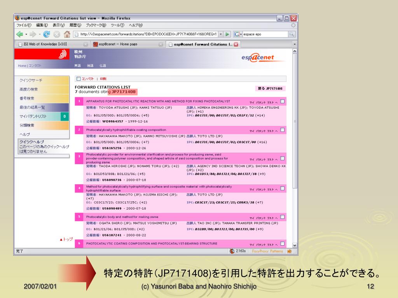The width and height of the screenshot is (398, 298).
Task: Expand My Patent List for result 1
Action: [263, 102]
